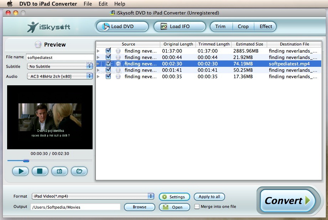Uncheck the 00:00:44 title checkbox

click(108, 57)
